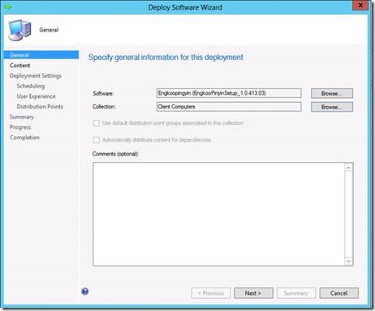Select the General wizard step
Image resolution: width=375 pixels, height=311 pixels.
41,55
